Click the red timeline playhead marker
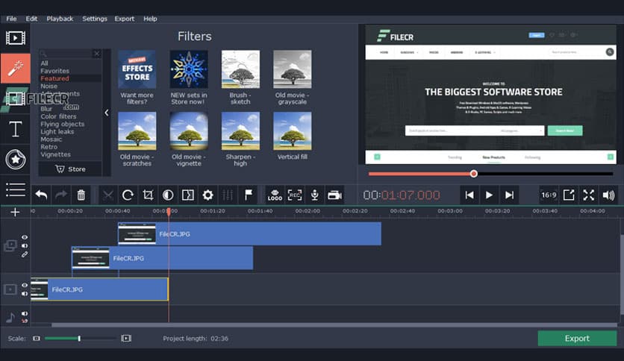 169,212
